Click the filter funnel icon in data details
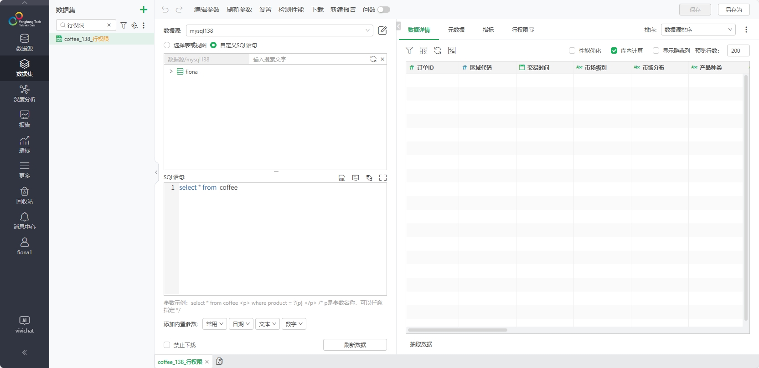The height and width of the screenshot is (368, 759). click(x=409, y=50)
